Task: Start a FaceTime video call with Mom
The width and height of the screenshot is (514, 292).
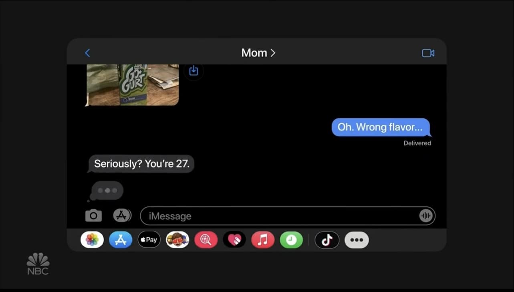Action: [428, 53]
